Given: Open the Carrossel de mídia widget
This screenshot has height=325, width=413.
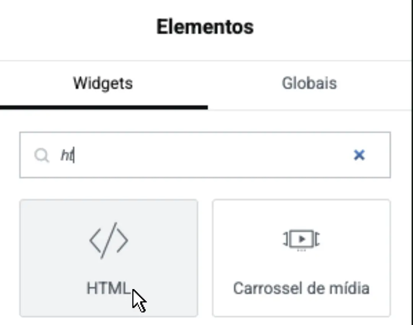Looking at the screenshot, I should click(301, 258).
